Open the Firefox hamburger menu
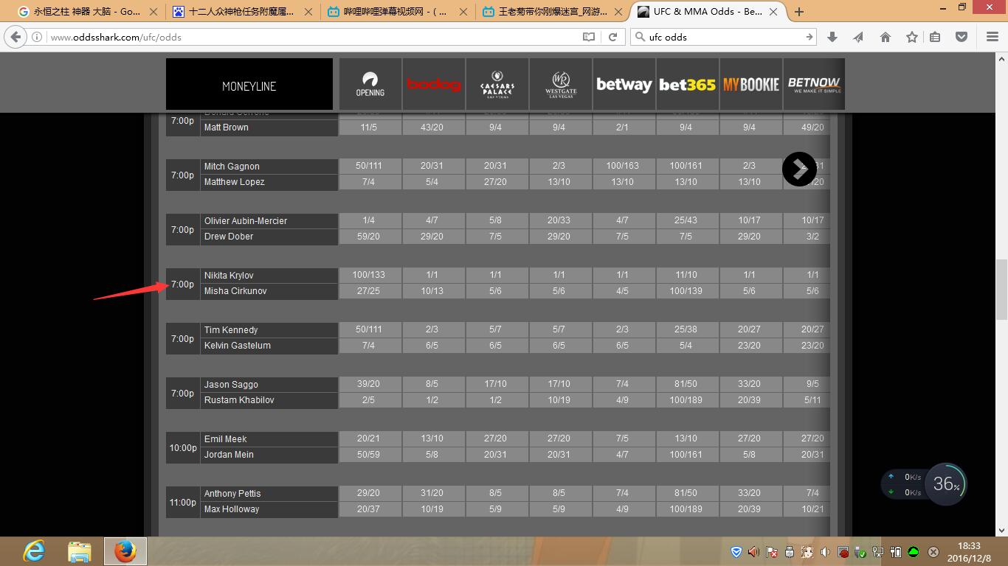1008x566 pixels. [x=993, y=37]
